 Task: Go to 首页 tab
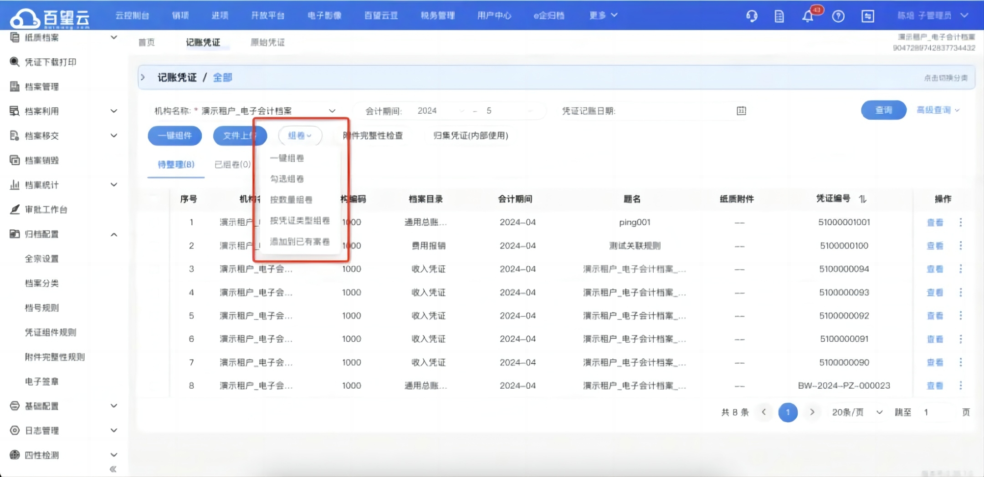(147, 42)
